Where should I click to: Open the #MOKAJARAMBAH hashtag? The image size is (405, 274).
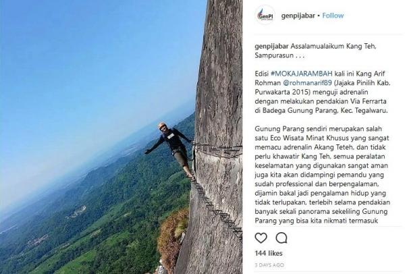(302, 74)
